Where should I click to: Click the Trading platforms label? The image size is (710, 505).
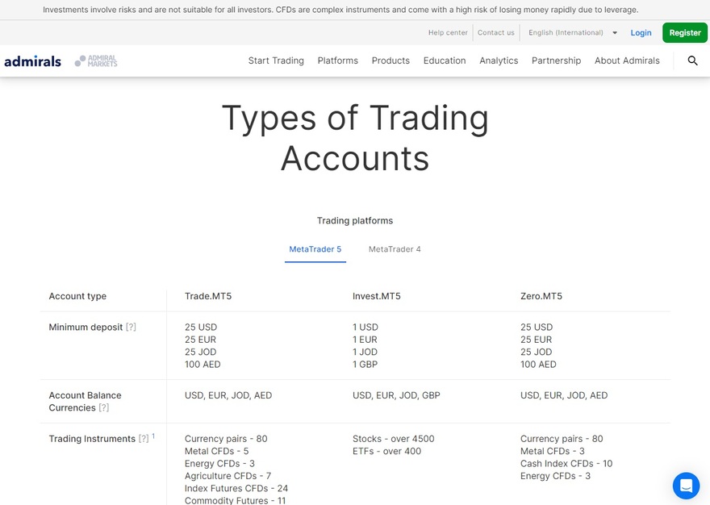pyautogui.click(x=355, y=220)
